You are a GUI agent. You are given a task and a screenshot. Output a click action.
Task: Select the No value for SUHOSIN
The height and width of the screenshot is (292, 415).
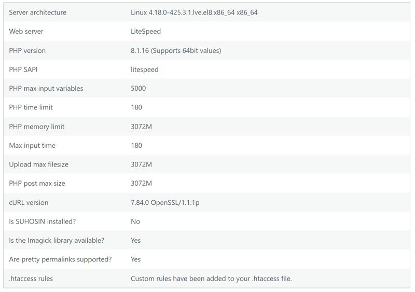coord(135,221)
